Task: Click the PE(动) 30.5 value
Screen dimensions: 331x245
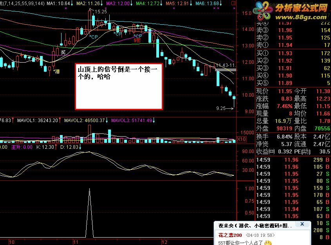Action: (x=325, y=151)
